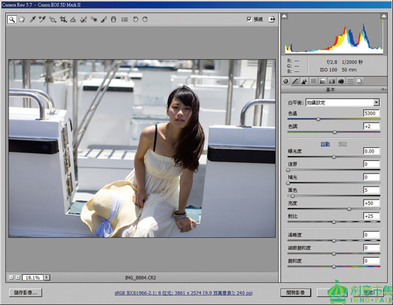Select the Straighten tool
Viewport: 393px width, 305px height.
tap(73, 19)
